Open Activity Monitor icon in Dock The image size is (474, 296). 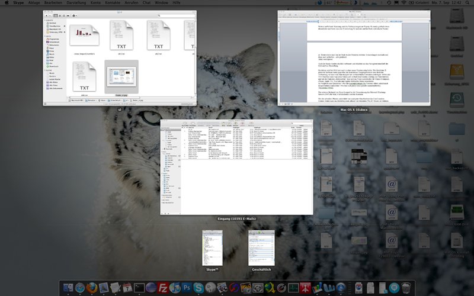click(x=293, y=288)
